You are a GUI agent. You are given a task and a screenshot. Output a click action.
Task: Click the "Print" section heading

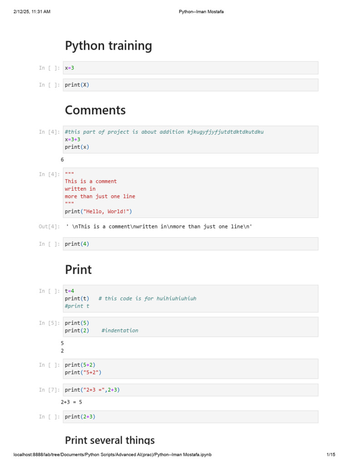78,269
